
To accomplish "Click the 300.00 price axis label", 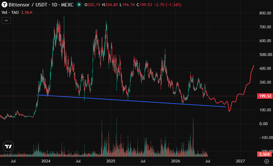I will [265, 82].
